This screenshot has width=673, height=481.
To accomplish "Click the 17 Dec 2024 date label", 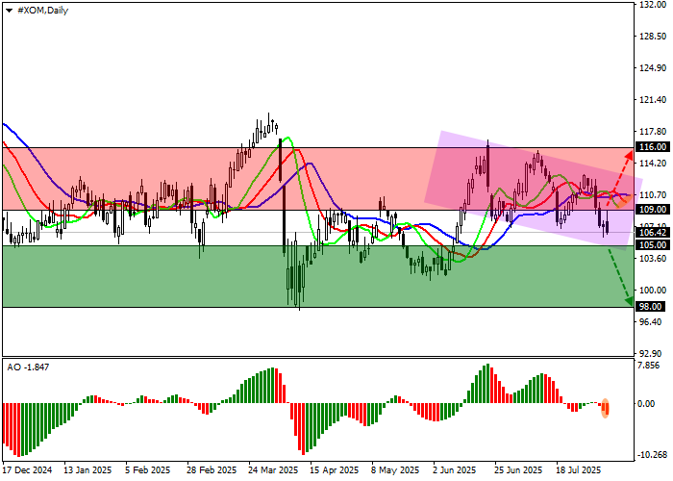I will (x=28, y=470).
